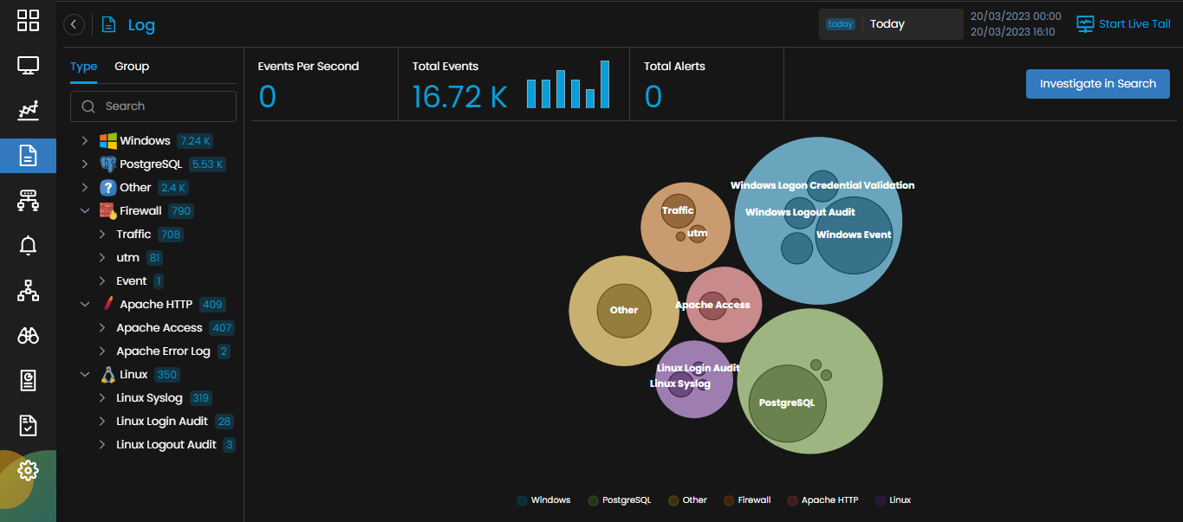The image size is (1183, 522).
Task: Click the Total Events bar chart
Action: coord(568,84)
